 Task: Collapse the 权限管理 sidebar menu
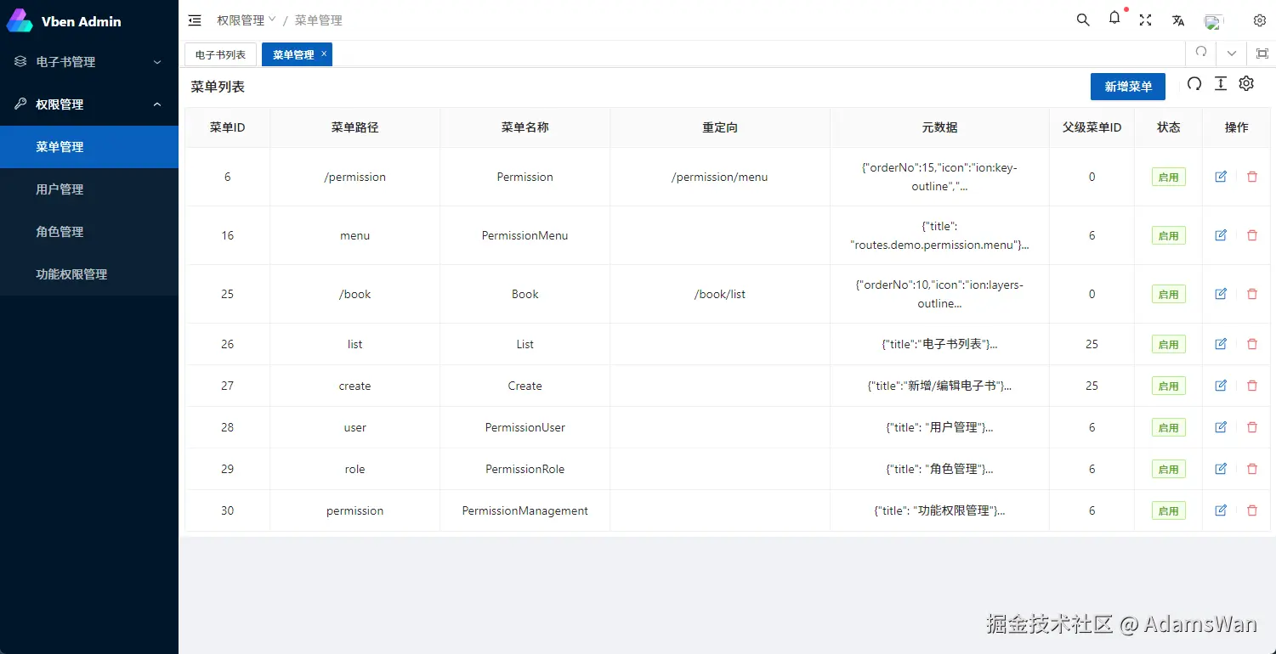(89, 104)
